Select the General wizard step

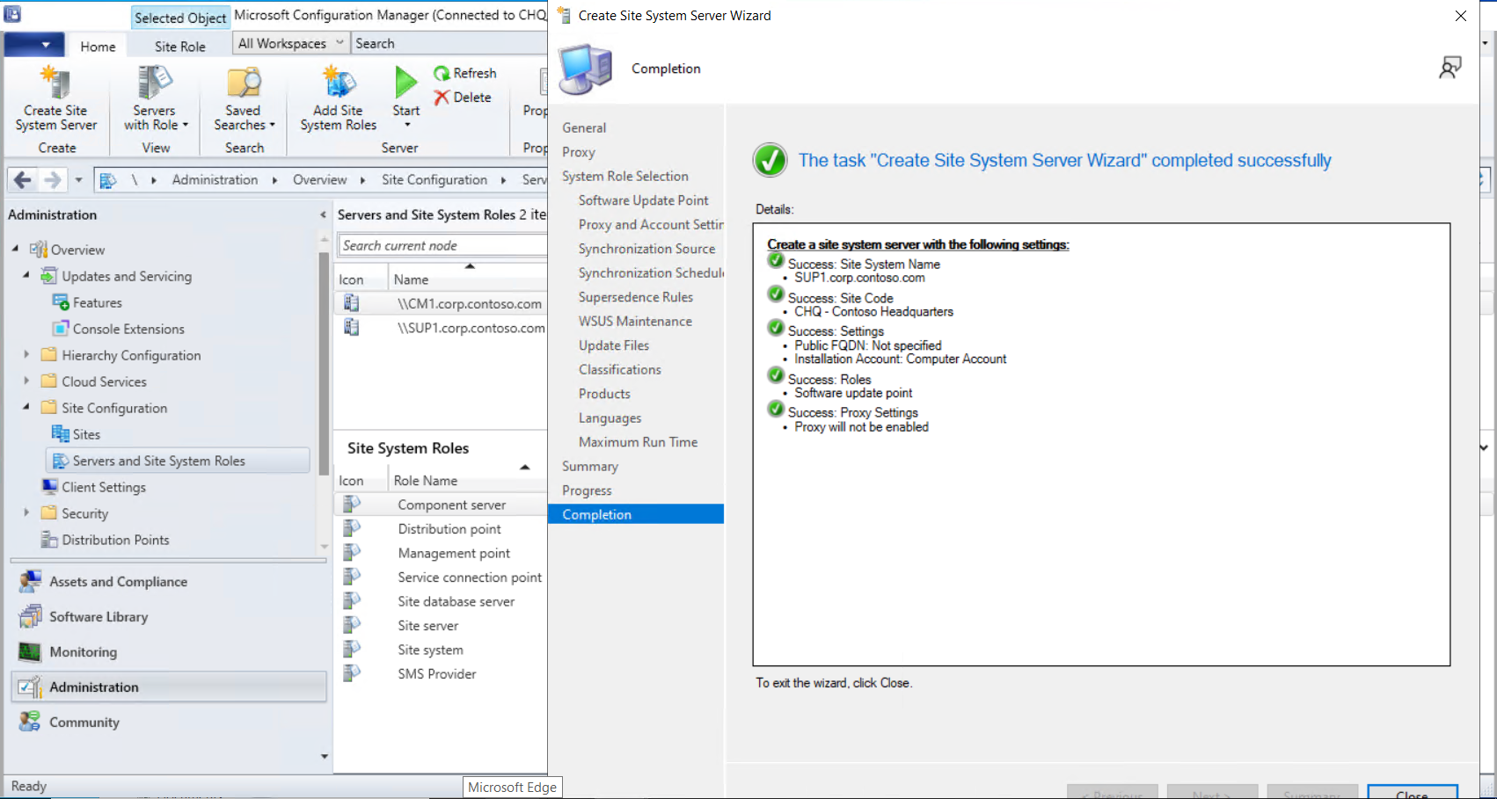584,127
